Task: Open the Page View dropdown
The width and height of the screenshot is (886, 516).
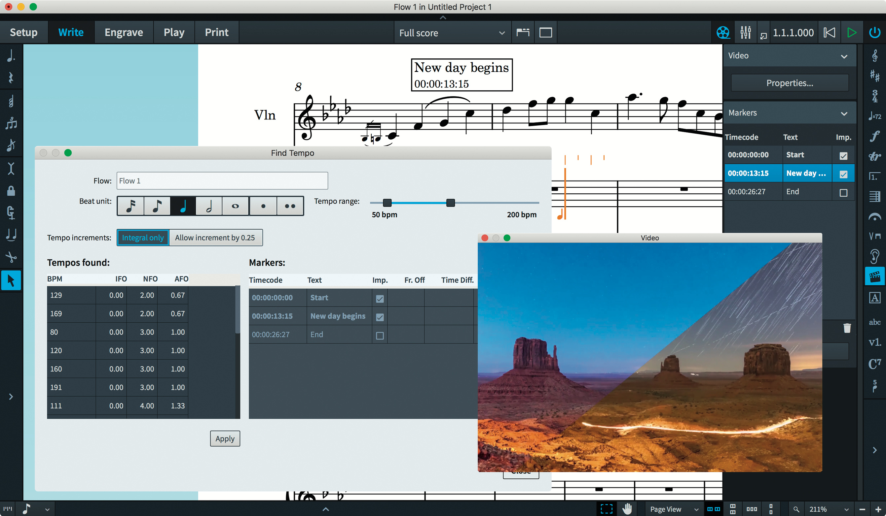Action: coord(673,509)
